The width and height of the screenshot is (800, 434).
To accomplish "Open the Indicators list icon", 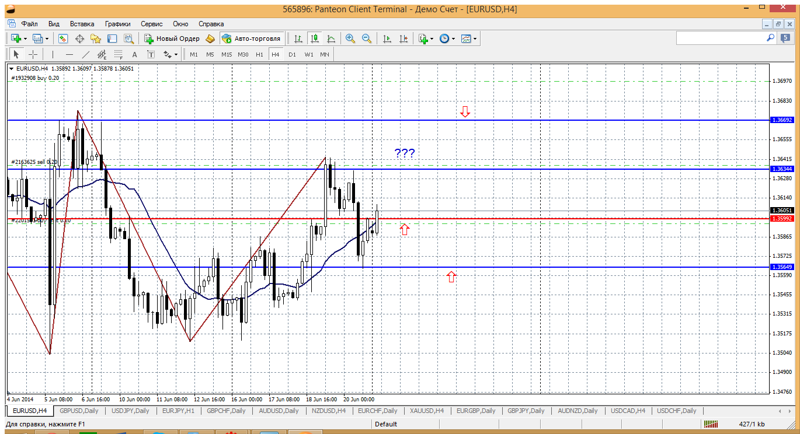I will tap(423, 38).
